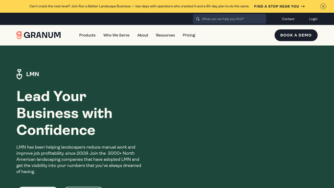Screen dimensions: 334x188
Task: Click the arrow beside Find a Stop Near You
Action: click(x=303, y=6)
